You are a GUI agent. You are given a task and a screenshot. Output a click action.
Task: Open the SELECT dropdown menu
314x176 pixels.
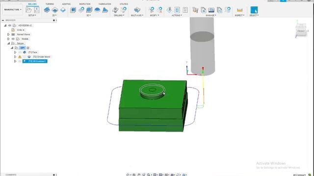pos(254,15)
